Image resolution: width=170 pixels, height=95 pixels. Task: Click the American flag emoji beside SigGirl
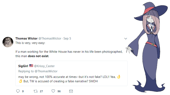click(31, 66)
